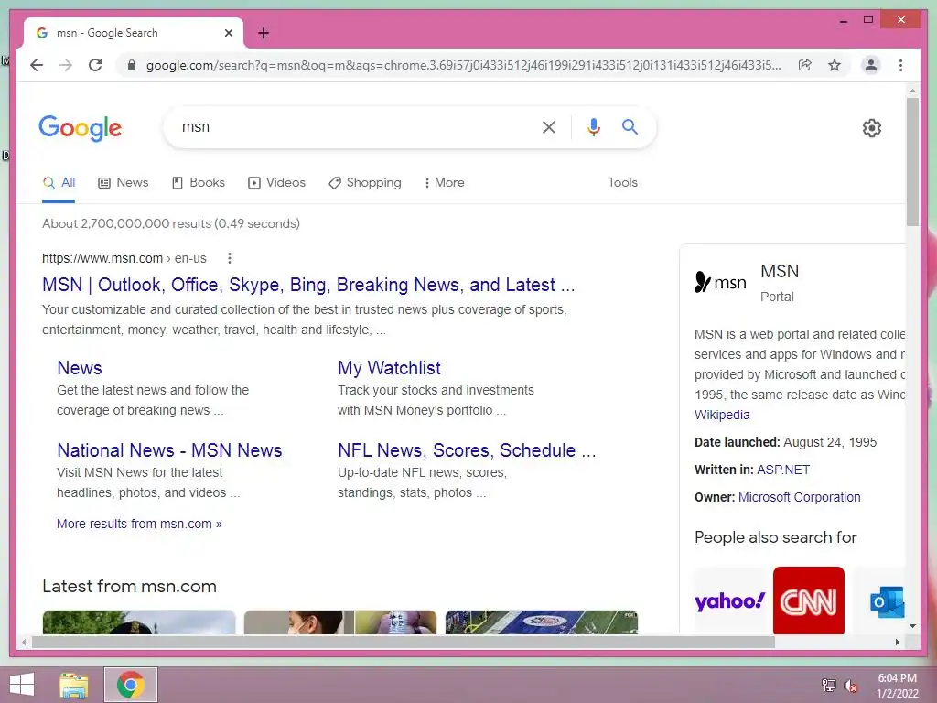The image size is (937, 703).
Task: Open Chrome's three-dot menu
Action: pos(900,65)
